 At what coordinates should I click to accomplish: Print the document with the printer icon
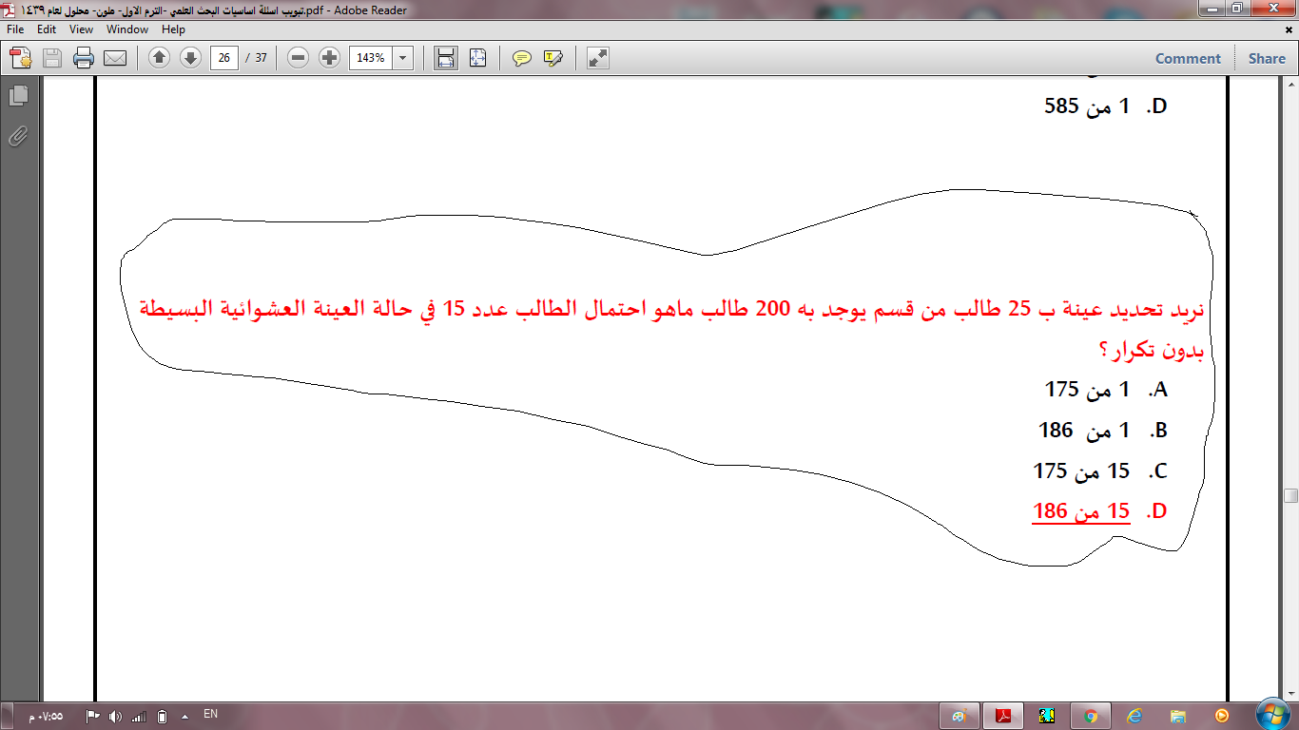[x=84, y=58]
